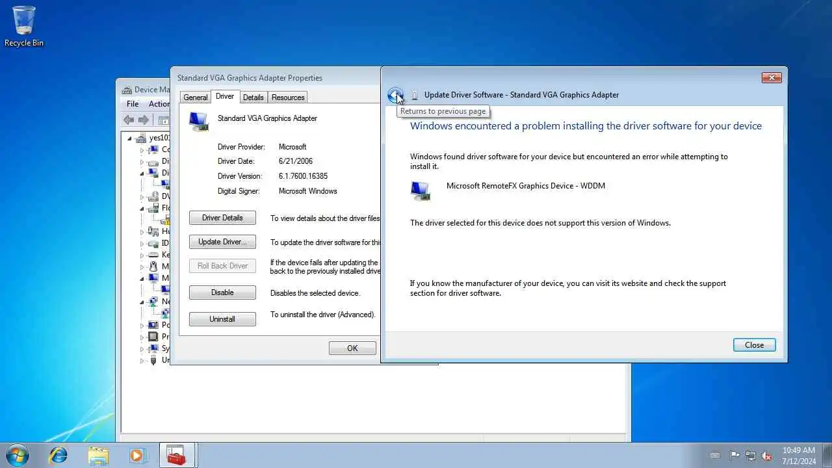
Task: Click the taskbar clock showing 10:49 AM
Action: pyautogui.click(x=799, y=456)
